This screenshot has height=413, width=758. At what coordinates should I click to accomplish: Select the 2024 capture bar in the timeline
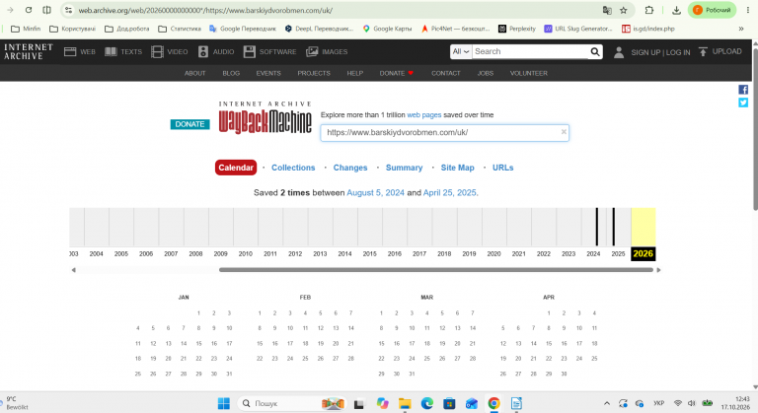pyautogui.click(x=596, y=227)
